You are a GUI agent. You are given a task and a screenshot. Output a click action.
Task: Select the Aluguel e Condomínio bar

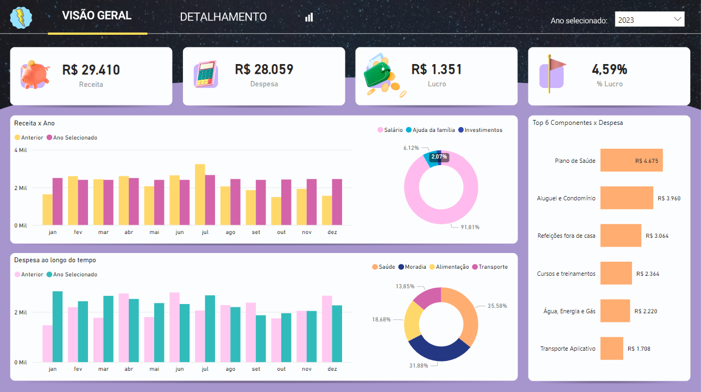(x=626, y=198)
